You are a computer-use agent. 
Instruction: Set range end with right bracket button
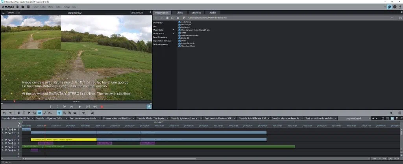tap(57, 106)
